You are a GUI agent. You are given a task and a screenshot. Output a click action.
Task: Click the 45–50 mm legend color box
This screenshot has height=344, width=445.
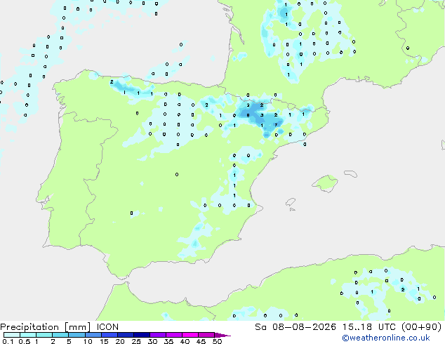(206, 335)
